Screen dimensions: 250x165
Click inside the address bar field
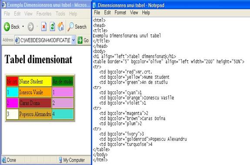[45, 40]
